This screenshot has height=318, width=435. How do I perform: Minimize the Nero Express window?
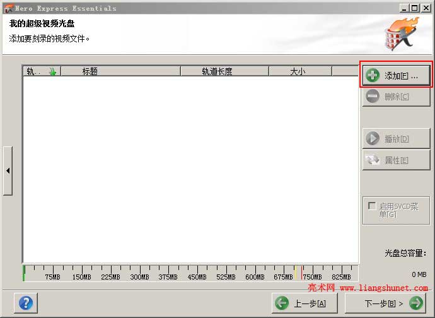click(x=404, y=8)
